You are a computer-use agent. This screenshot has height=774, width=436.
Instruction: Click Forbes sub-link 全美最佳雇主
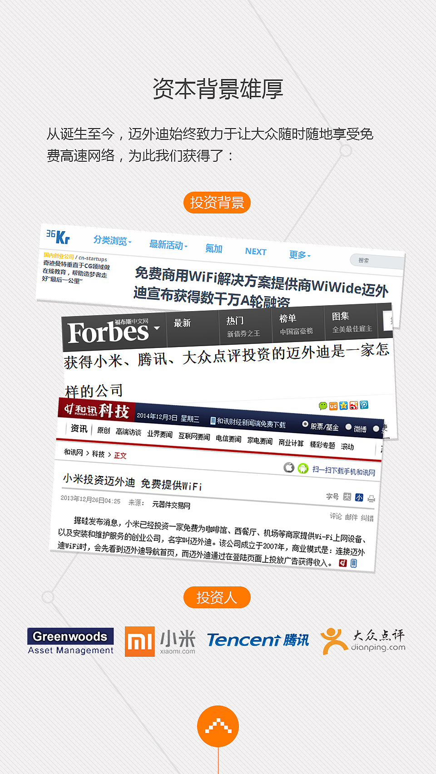(352, 329)
